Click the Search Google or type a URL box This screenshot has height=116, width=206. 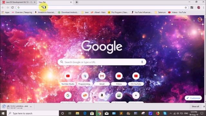tap(102, 62)
